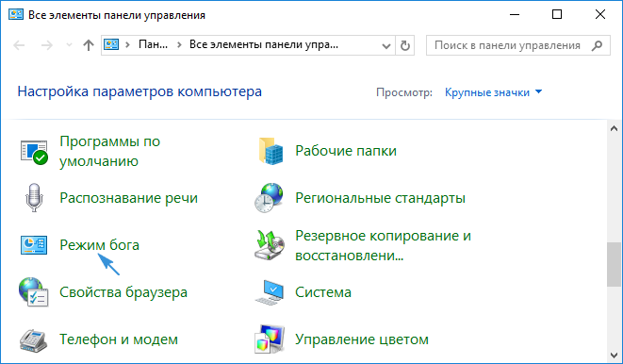Click the 'Пан...' breadcrumb segment
The height and width of the screenshot is (364, 623).
pos(153,44)
